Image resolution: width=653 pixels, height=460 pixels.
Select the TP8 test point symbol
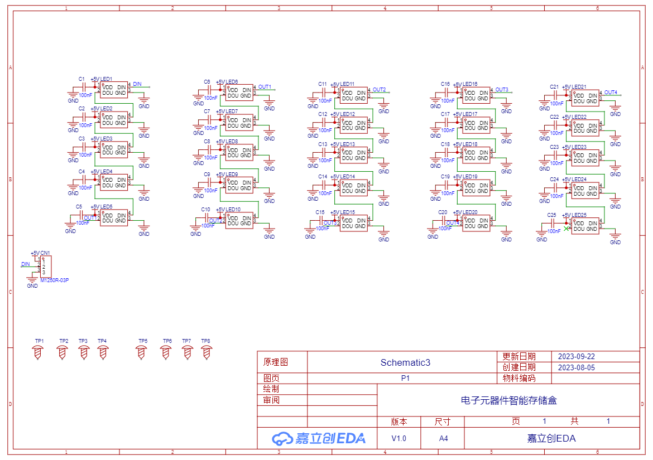pyautogui.click(x=207, y=353)
